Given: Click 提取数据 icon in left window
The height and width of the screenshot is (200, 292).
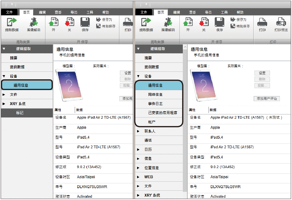Looking at the screenshot, I should [x=12, y=22].
